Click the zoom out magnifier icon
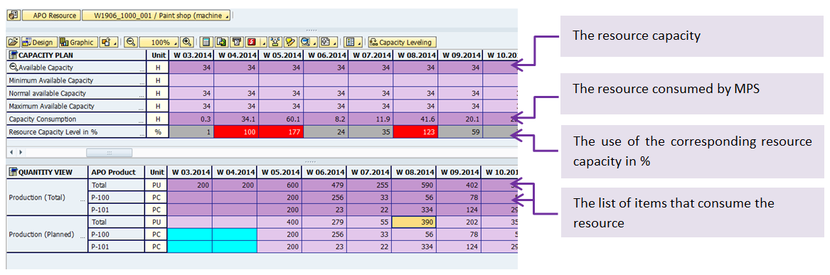 click(x=131, y=43)
